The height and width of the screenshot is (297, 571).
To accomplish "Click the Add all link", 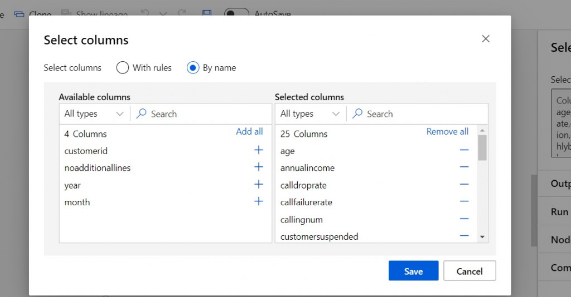I will pyautogui.click(x=249, y=132).
